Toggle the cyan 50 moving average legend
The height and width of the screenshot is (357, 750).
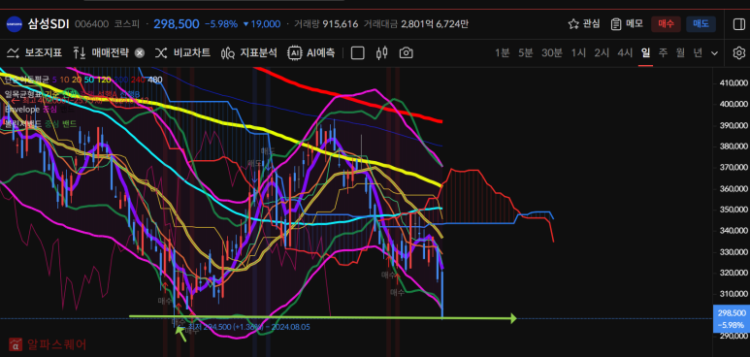pos(89,80)
